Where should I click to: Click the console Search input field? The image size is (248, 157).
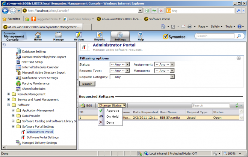point(215,36)
